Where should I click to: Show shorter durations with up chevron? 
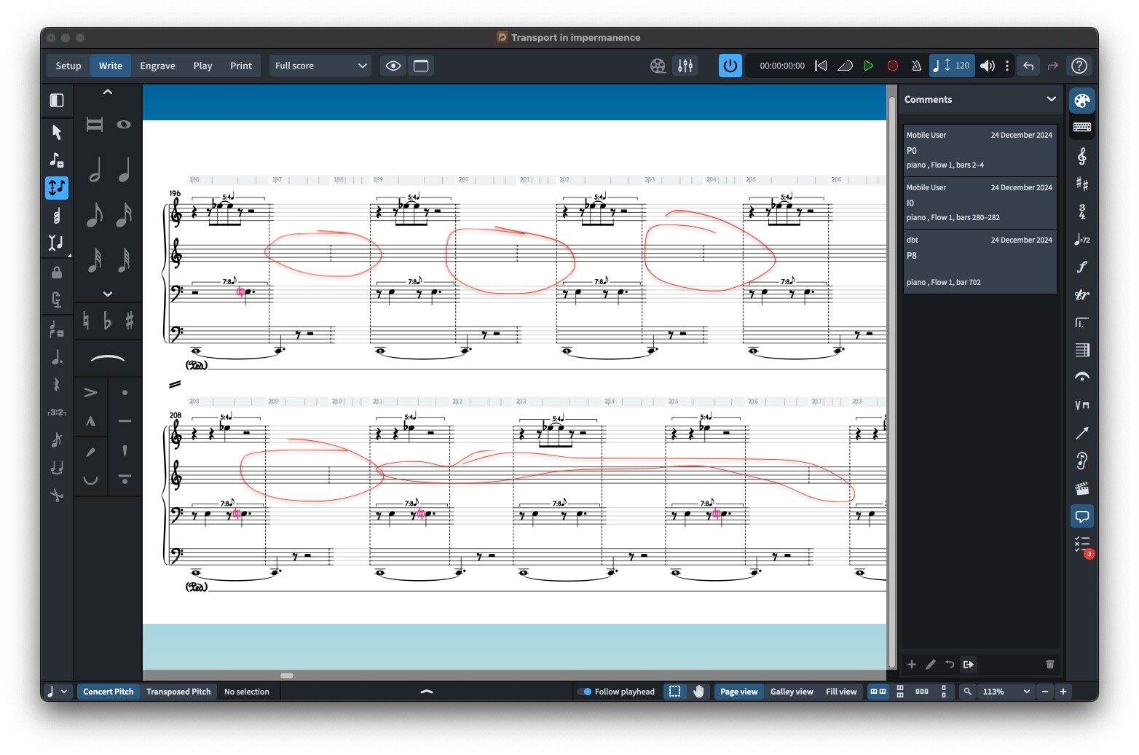[x=108, y=92]
